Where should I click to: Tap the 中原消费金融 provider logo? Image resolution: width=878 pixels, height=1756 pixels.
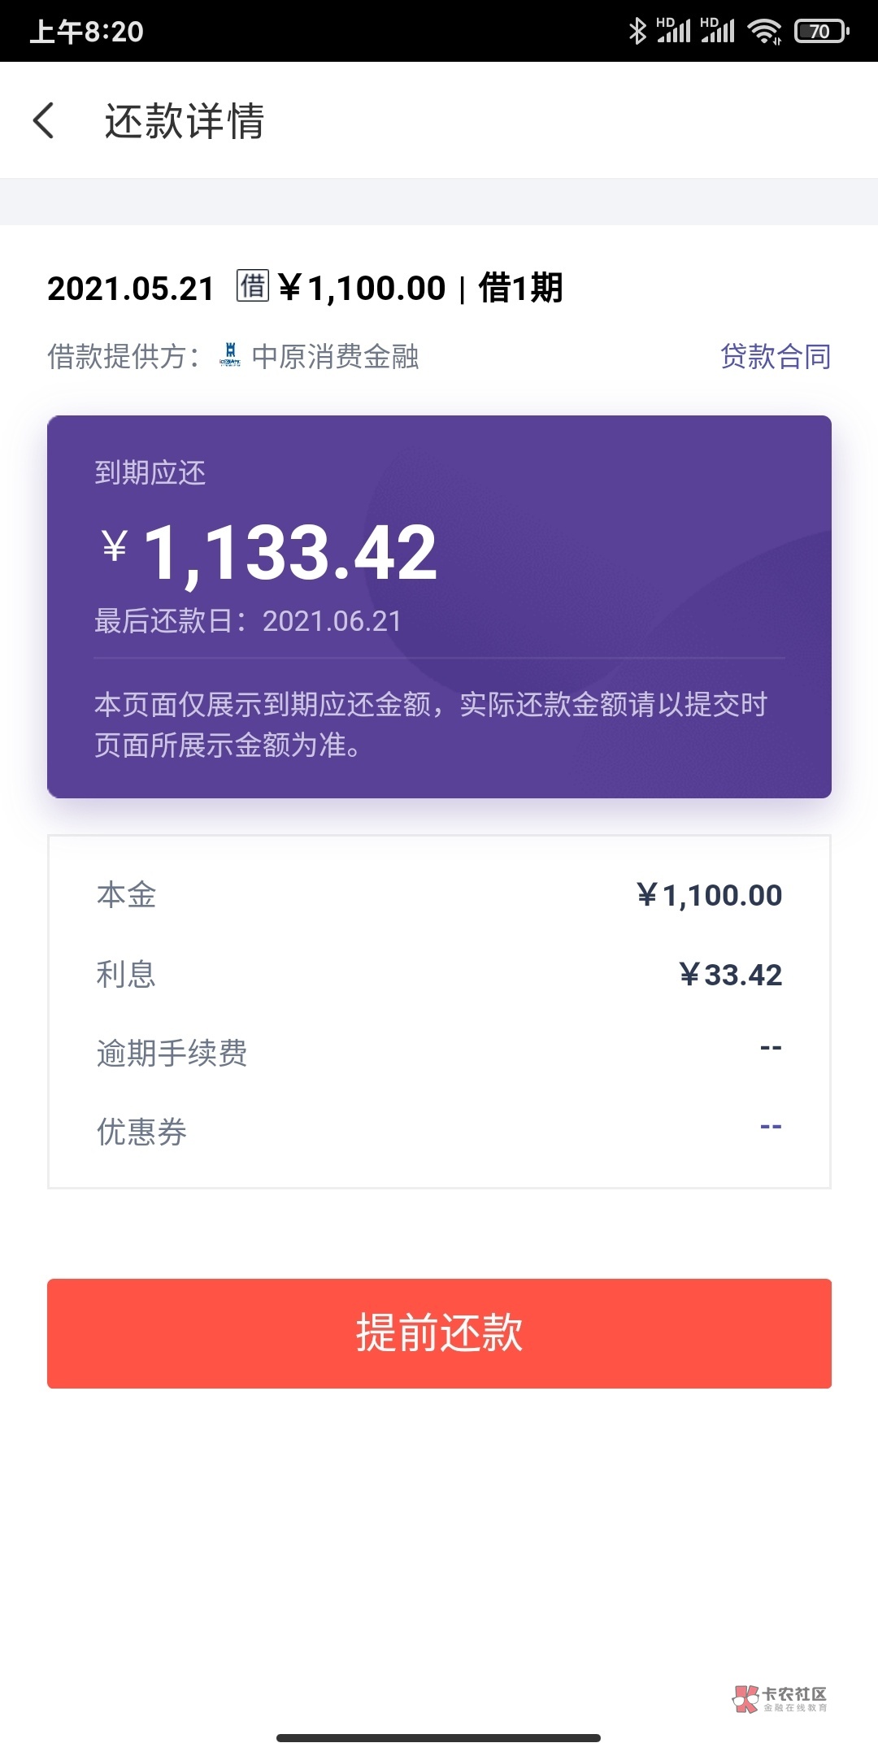tap(231, 355)
